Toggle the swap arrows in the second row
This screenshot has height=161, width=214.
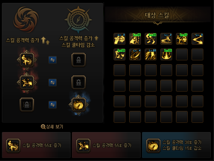(52, 82)
